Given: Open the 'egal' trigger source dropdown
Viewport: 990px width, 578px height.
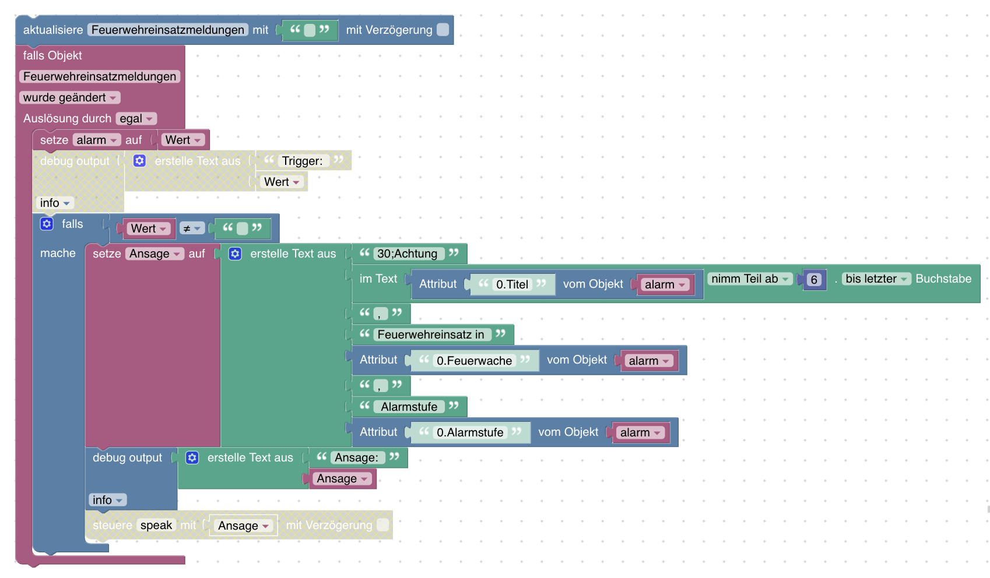Looking at the screenshot, I should [136, 118].
